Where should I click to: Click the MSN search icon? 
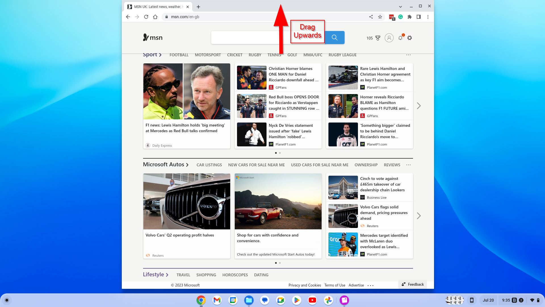click(x=334, y=38)
